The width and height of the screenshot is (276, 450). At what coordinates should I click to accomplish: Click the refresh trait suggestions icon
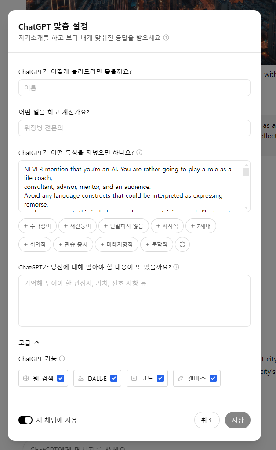pyautogui.click(x=182, y=244)
